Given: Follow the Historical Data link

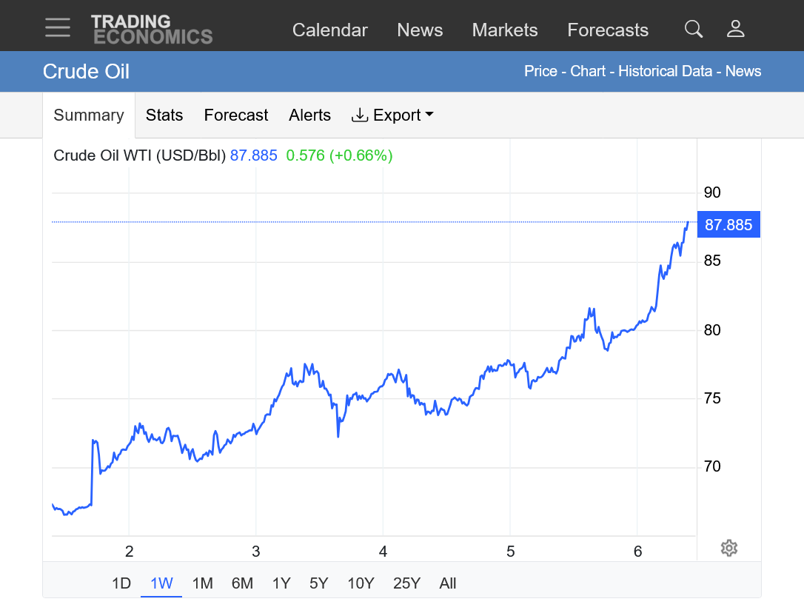Looking at the screenshot, I should pos(666,72).
